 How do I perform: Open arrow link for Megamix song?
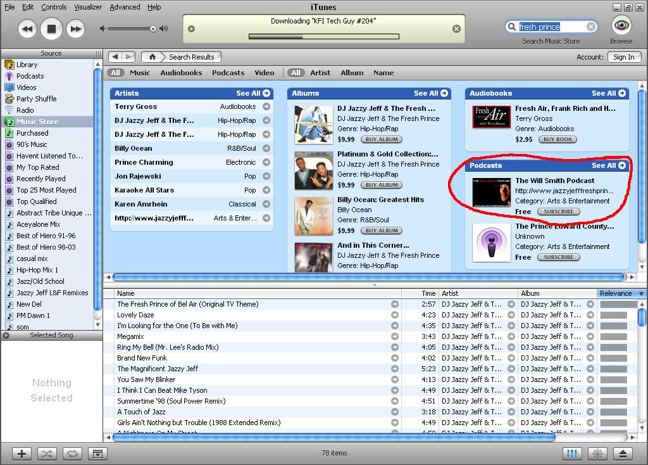coord(395,336)
